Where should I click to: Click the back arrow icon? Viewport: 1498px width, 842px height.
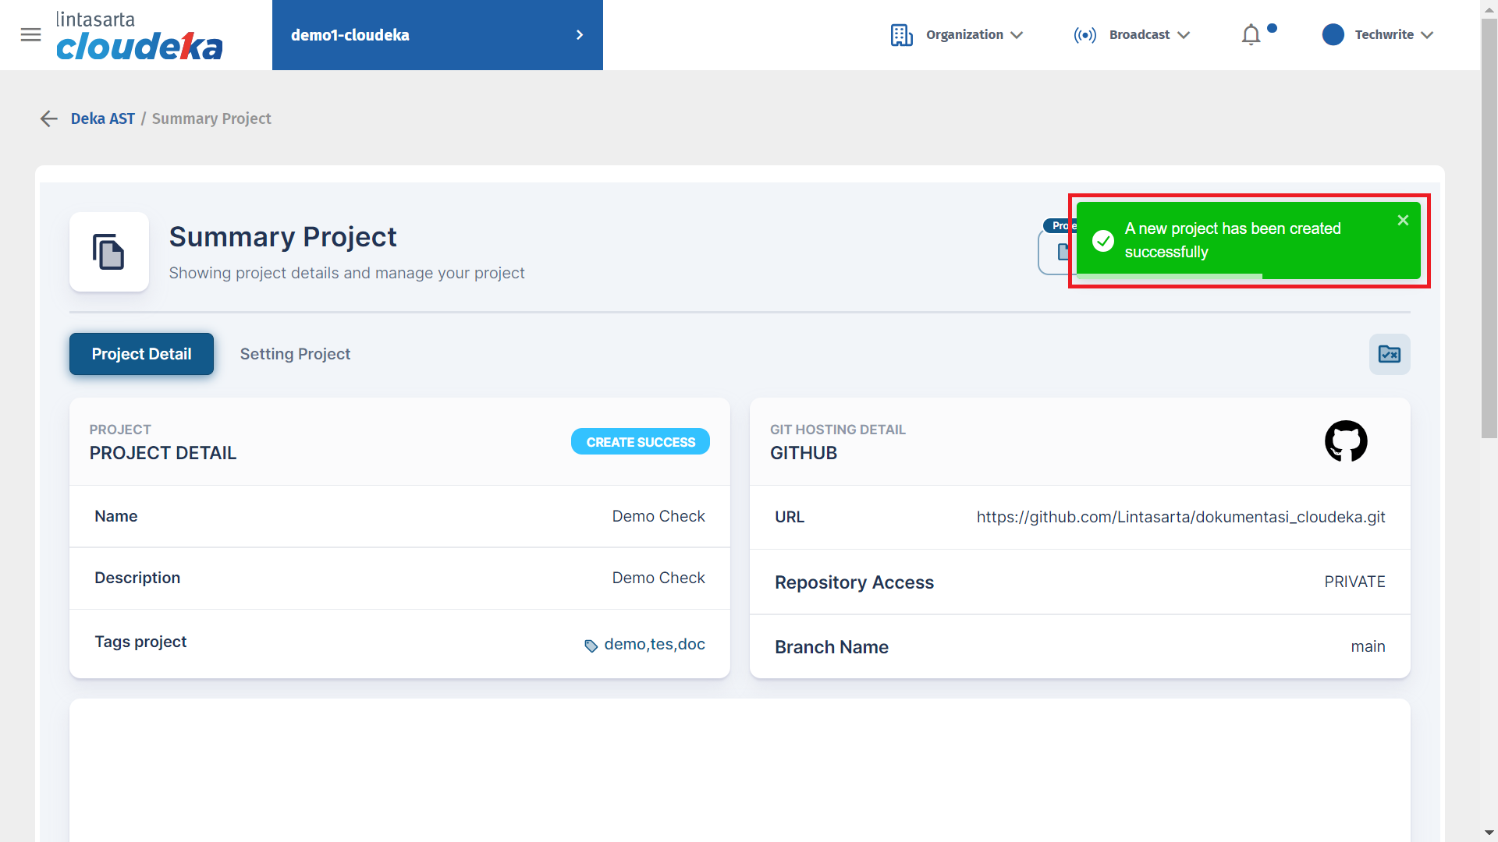click(x=49, y=119)
